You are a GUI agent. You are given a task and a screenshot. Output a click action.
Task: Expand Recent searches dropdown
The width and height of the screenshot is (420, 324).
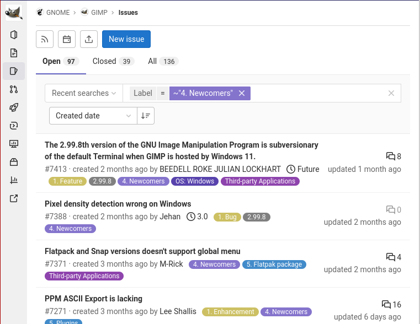coord(84,93)
